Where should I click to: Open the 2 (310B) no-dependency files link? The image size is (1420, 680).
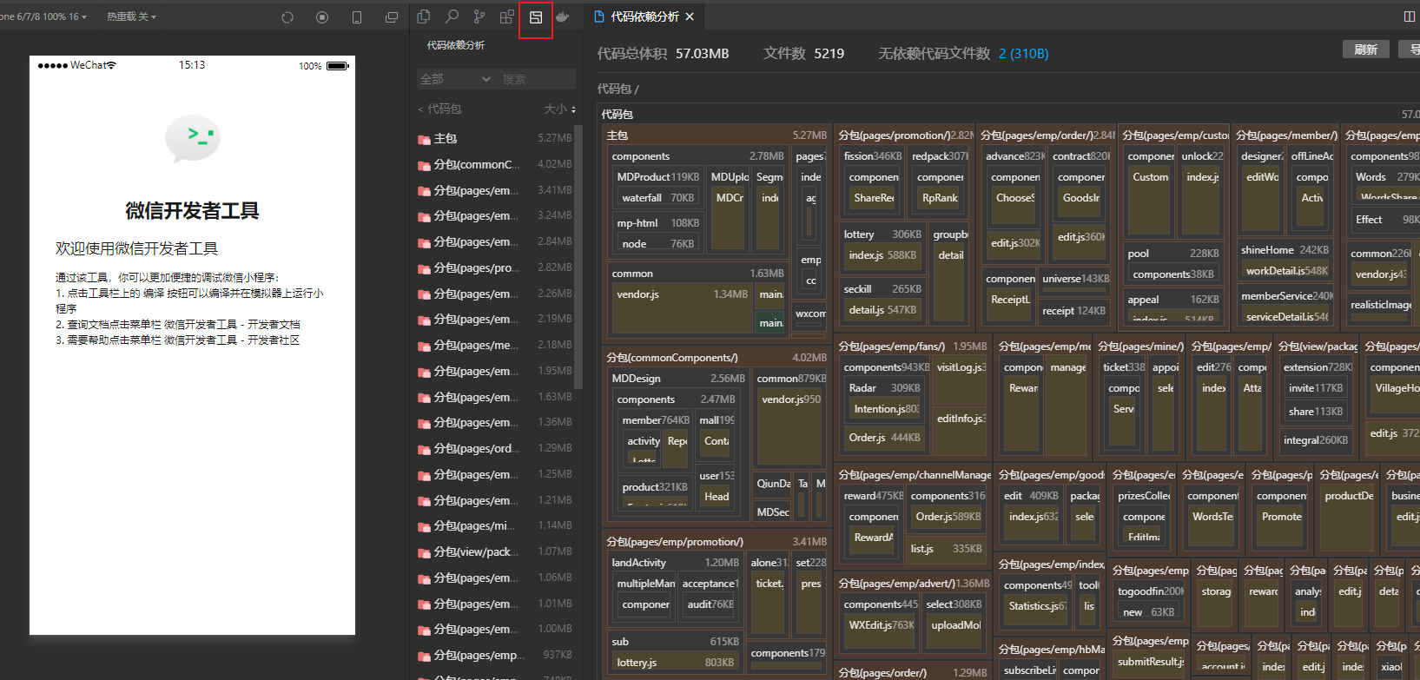1023,53
